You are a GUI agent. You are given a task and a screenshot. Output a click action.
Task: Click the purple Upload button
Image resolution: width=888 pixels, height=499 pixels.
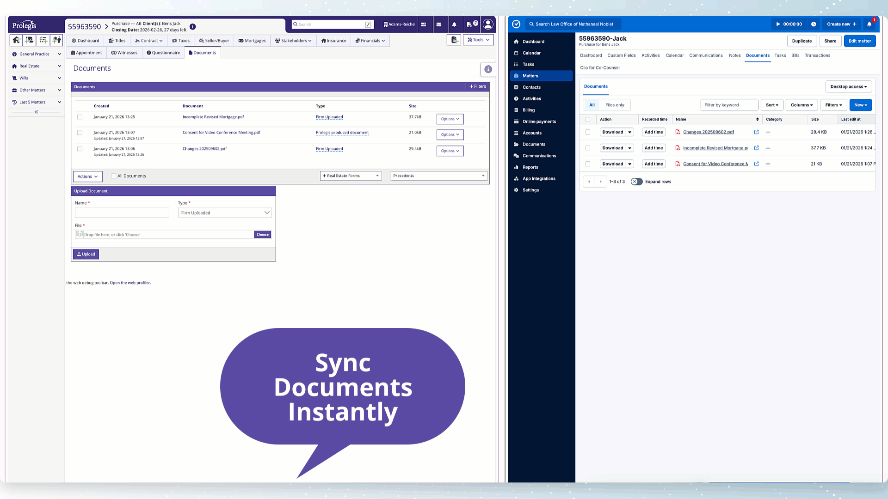86,254
